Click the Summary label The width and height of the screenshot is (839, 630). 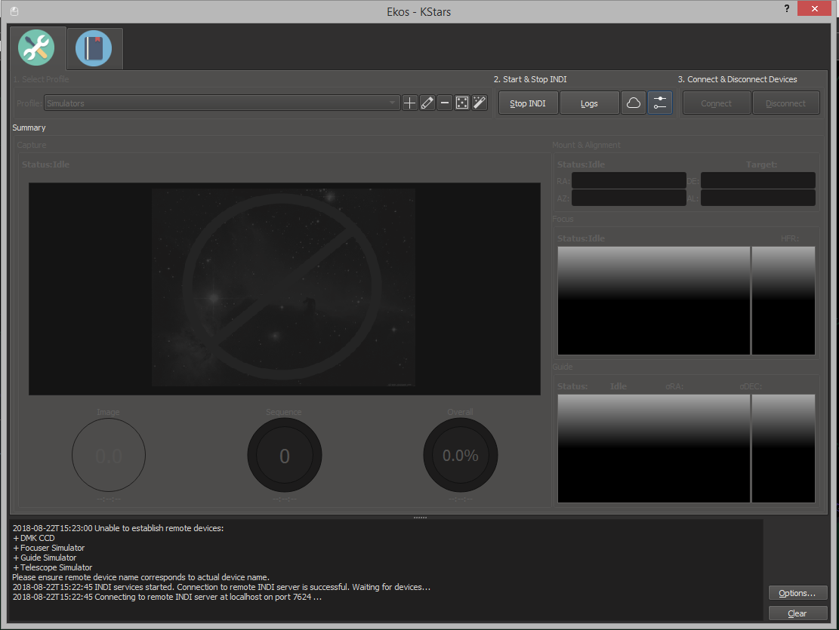[29, 128]
